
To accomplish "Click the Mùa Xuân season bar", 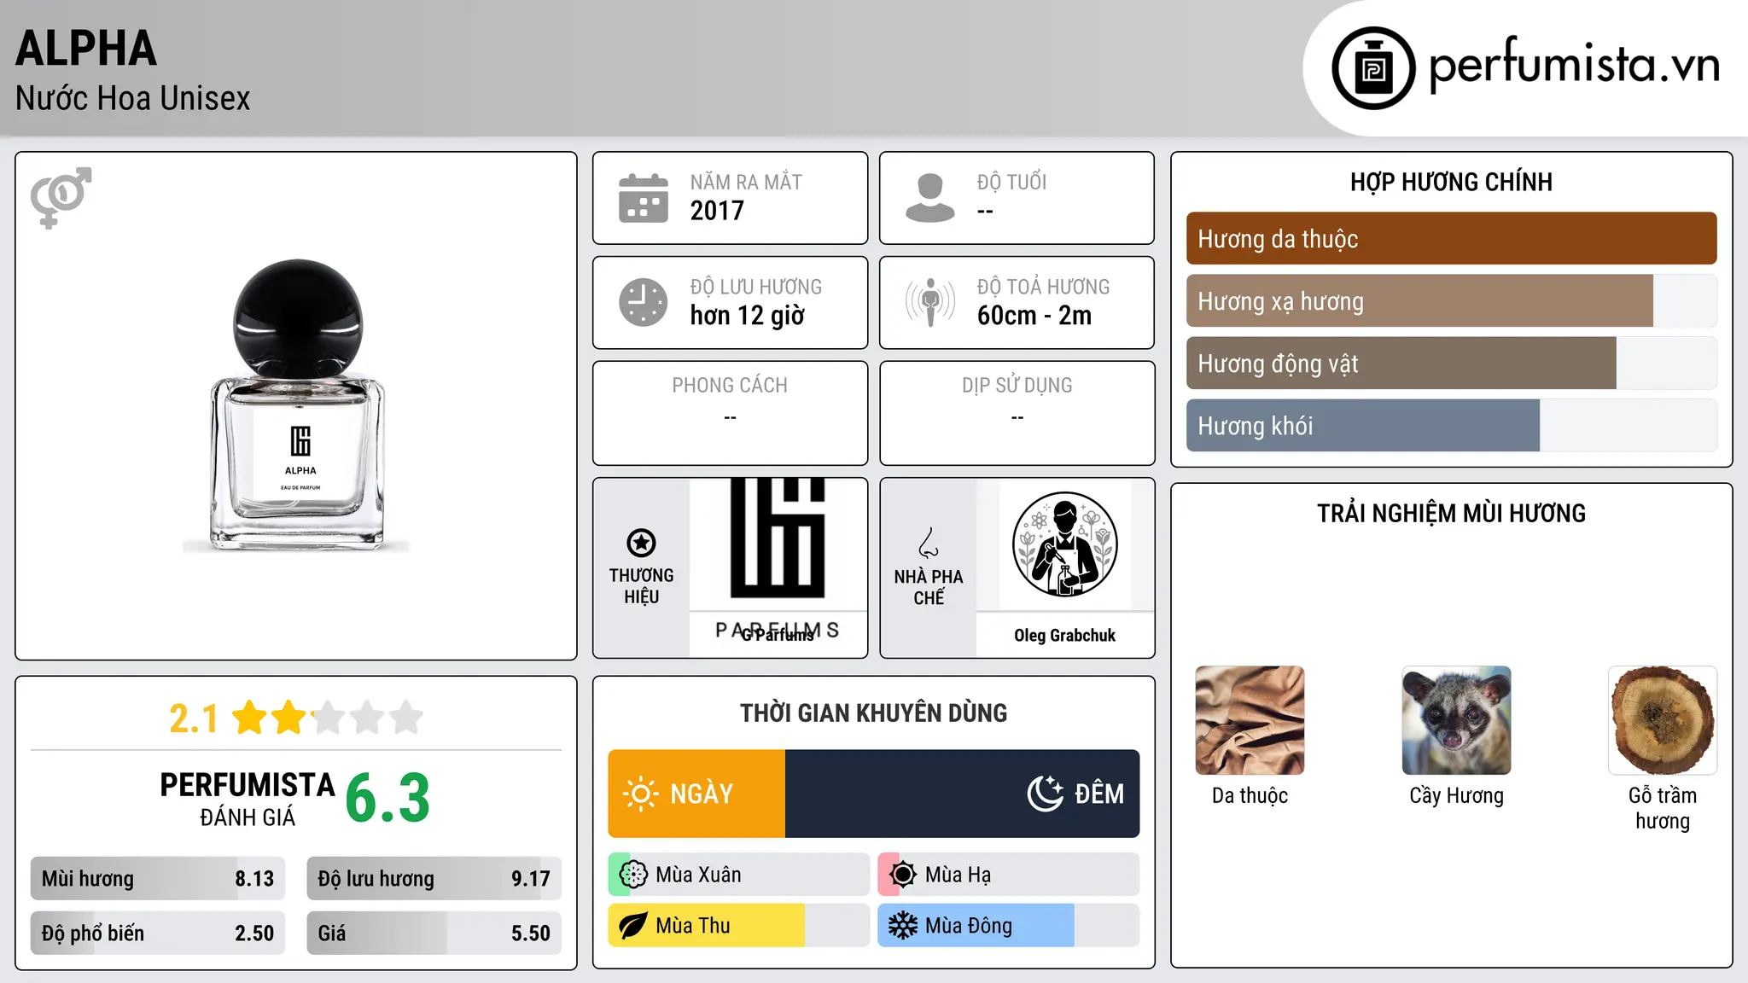I will [x=738, y=875].
